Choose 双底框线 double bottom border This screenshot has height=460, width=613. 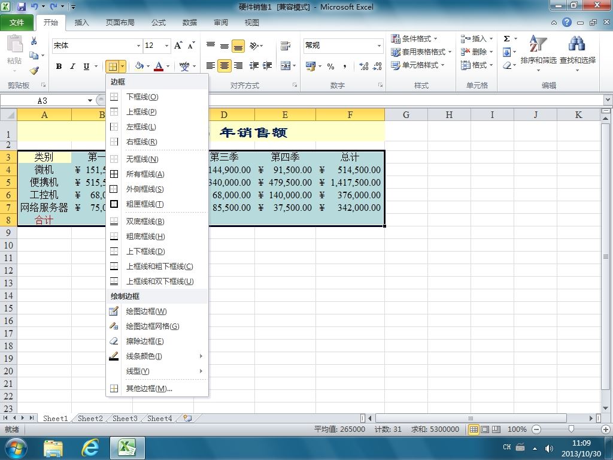[x=157, y=222]
